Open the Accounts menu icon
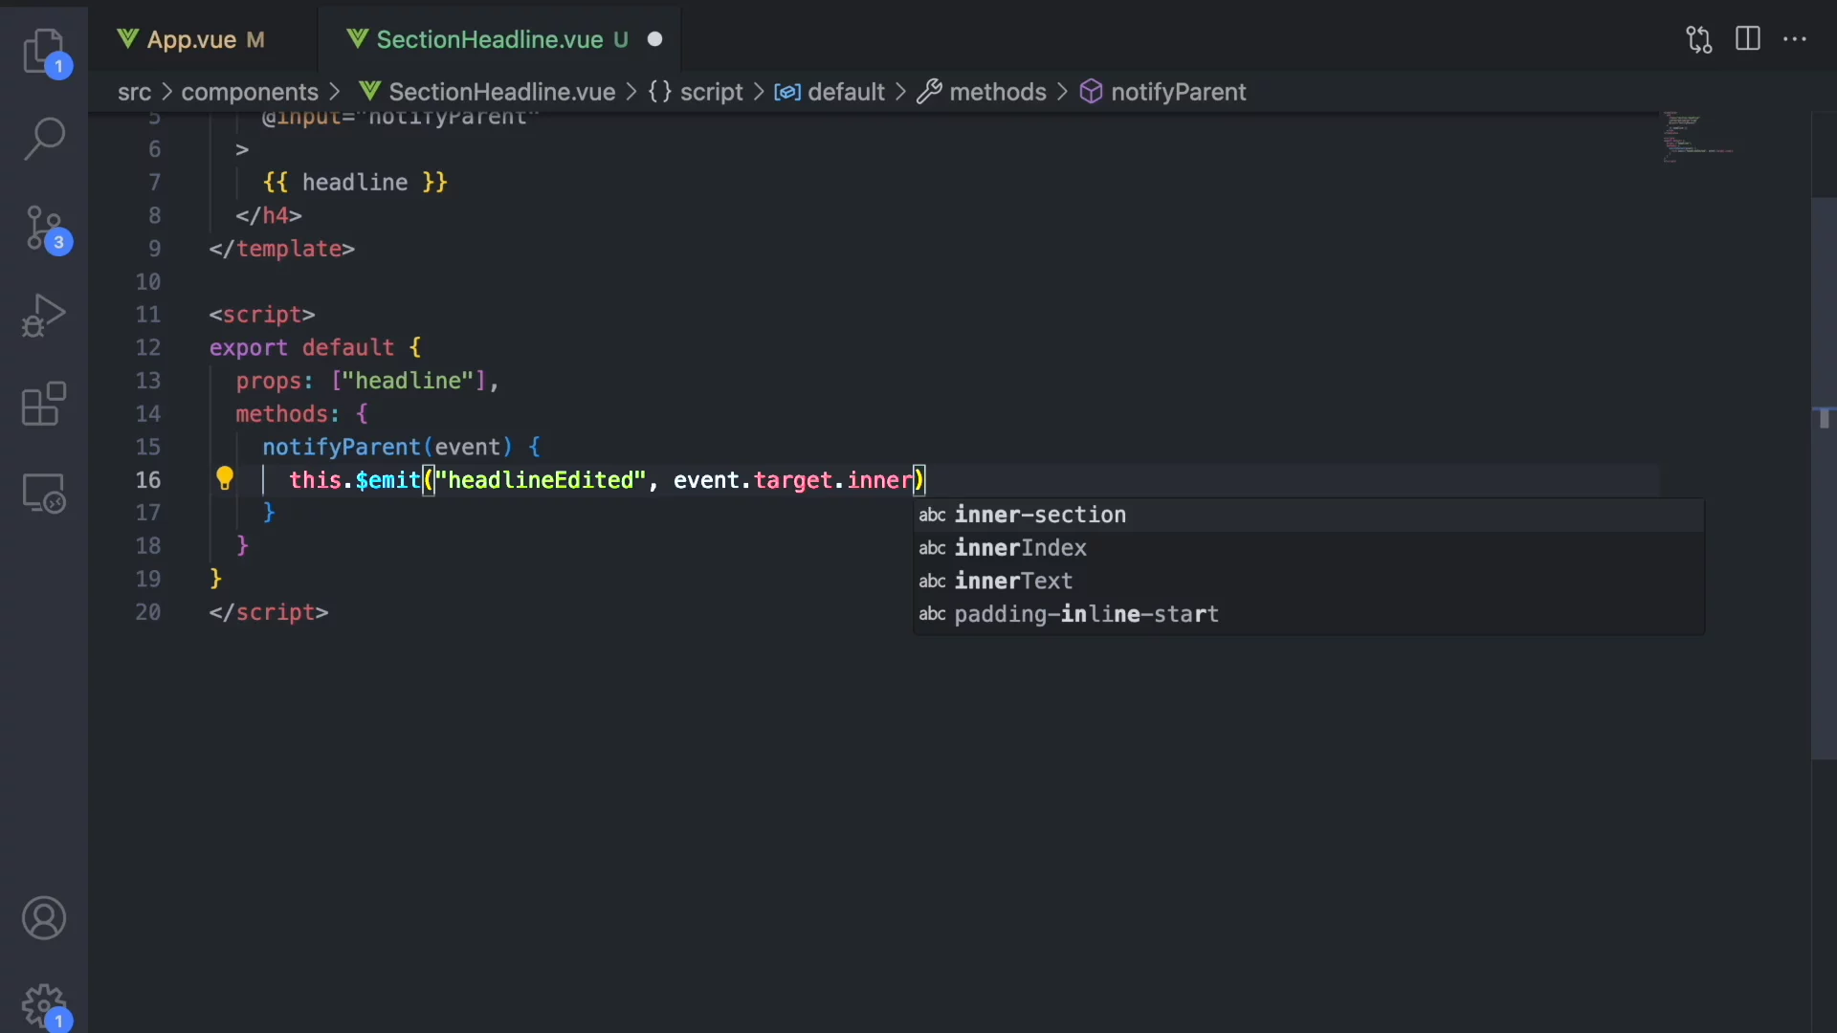 pyautogui.click(x=44, y=918)
